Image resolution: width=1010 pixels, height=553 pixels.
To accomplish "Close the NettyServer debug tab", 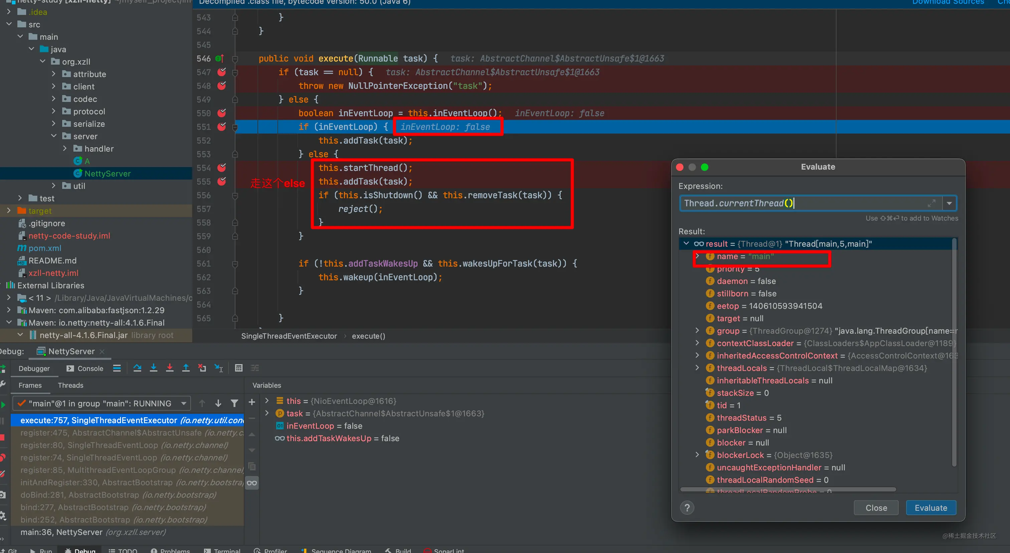I will tap(102, 352).
